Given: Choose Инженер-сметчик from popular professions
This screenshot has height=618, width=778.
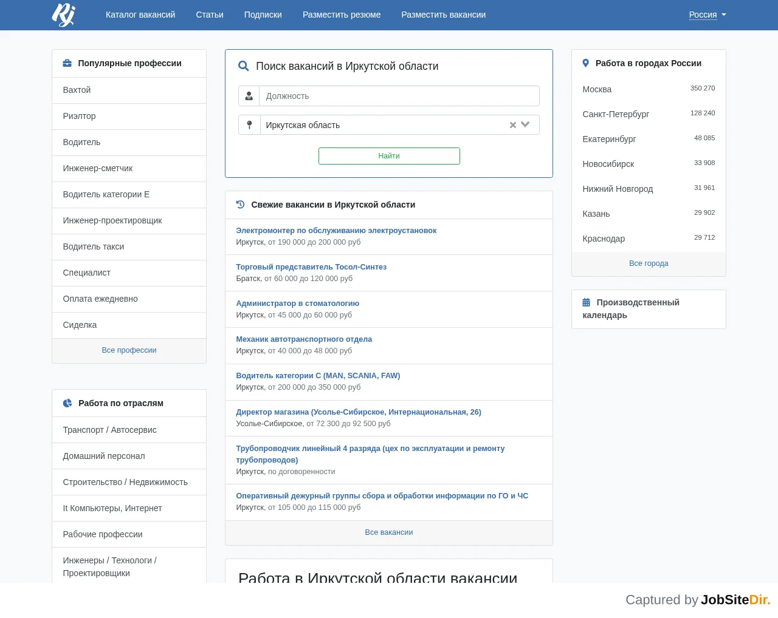Looking at the screenshot, I should pyautogui.click(x=129, y=168).
